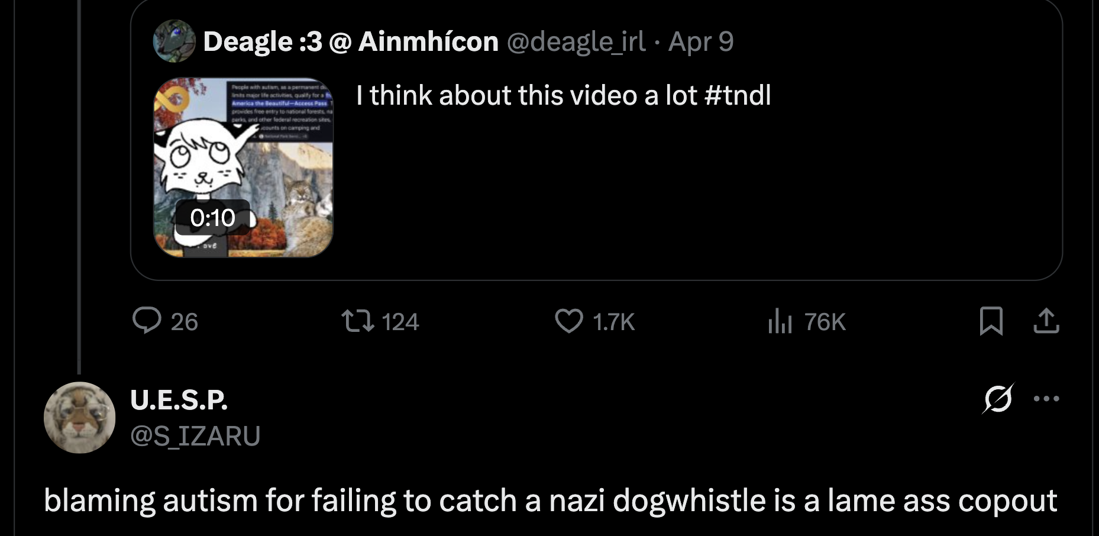Open the three-dot more options menu
1099x536 pixels.
coord(1046,398)
